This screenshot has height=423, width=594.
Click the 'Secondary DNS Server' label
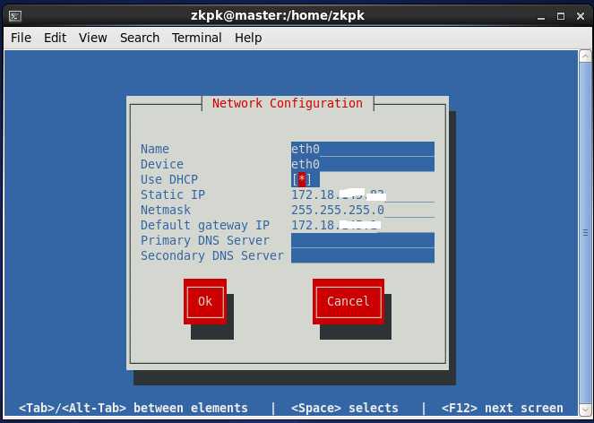(x=212, y=255)
